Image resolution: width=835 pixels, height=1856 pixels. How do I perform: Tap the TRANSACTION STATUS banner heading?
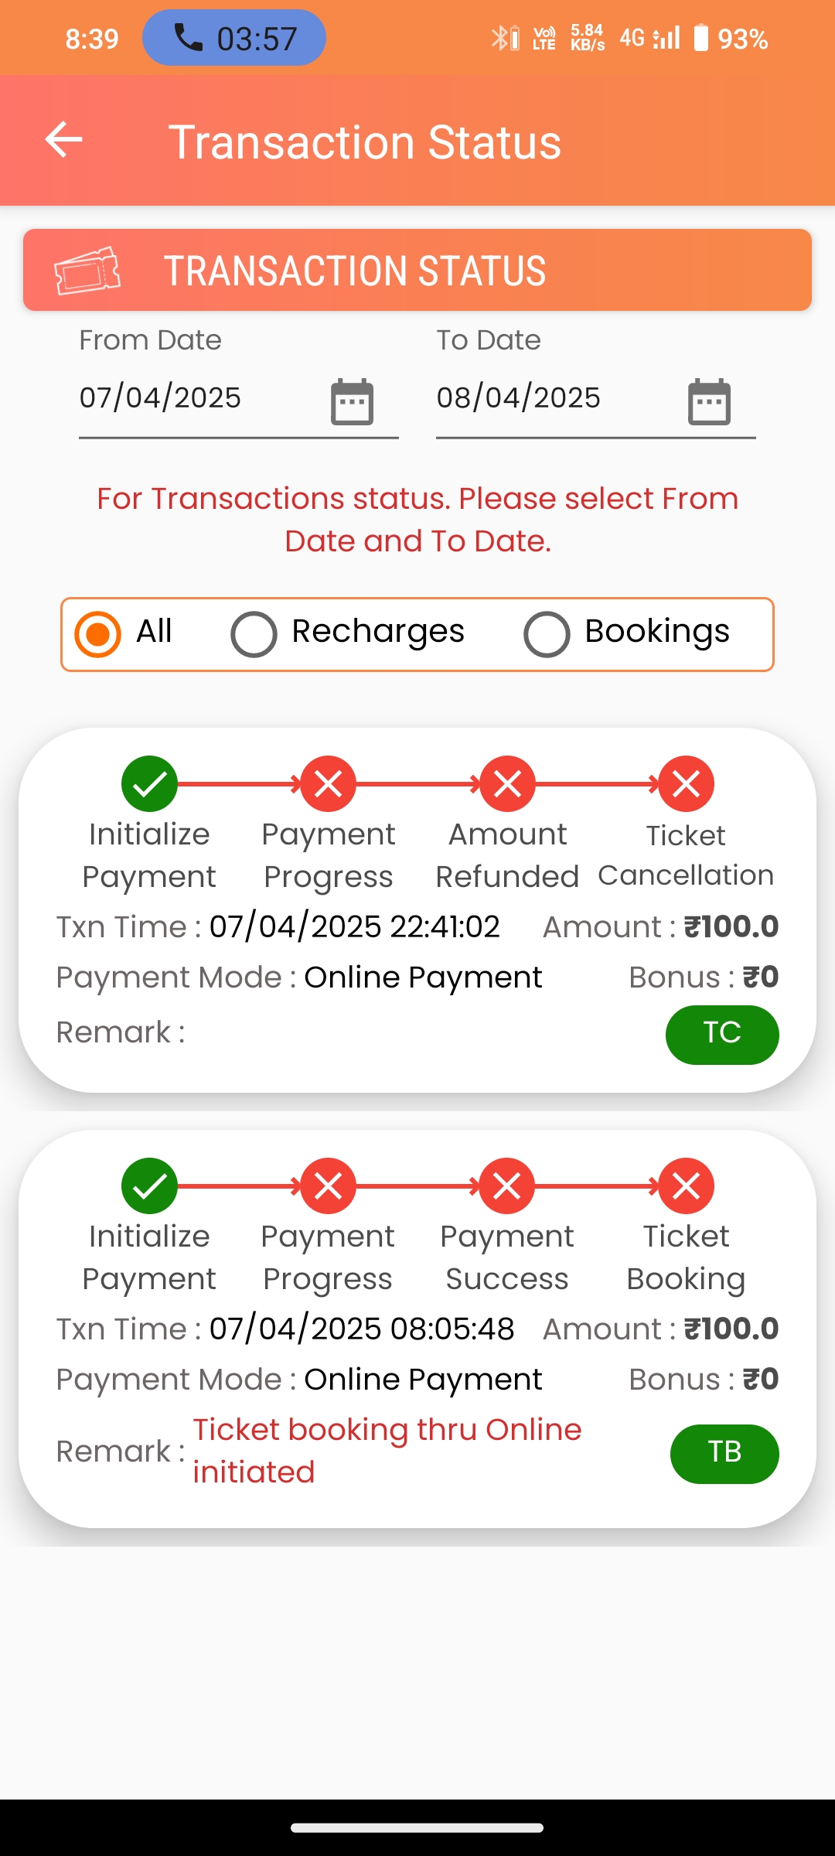pos(355,271)
